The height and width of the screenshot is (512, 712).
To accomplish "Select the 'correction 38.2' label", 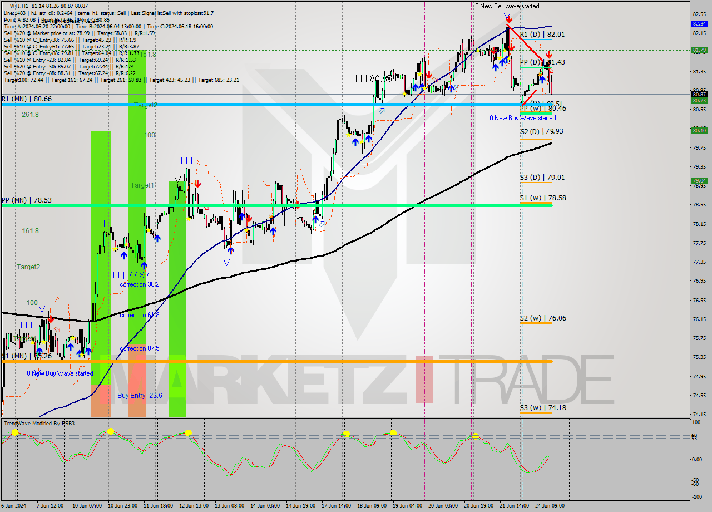I will pos(140,284).
